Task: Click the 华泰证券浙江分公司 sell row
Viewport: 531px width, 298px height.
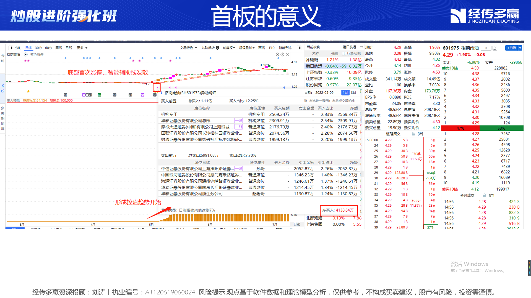Action: click(x=259, y=194)
